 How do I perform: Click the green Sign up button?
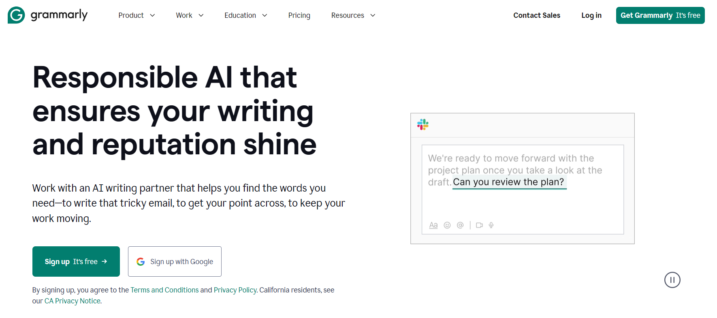point(76,261)
